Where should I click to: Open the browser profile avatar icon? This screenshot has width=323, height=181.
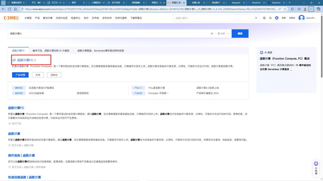(x=305, y=9)
